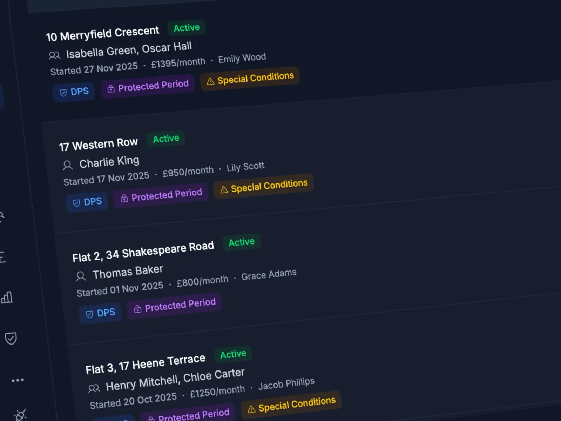This screenshot has height=421, width=561.
Task: Click the person icon beside Thomas Baker
Action: coord(81,276)
